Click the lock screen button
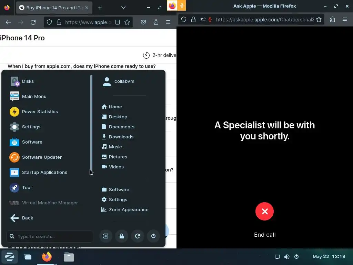The width and height of the screenshot is (353, 265). 122,236
